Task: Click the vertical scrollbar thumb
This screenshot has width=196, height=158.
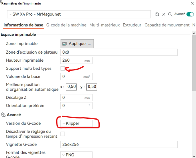Action: (x=194, y=63)
